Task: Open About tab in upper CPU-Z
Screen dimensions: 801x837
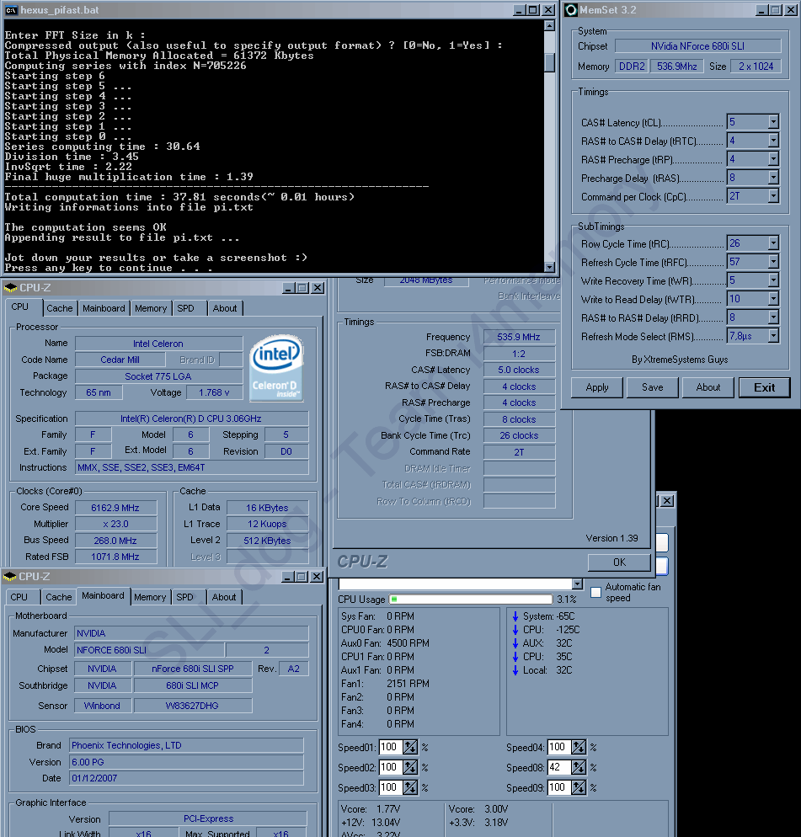Action: pyautogui.click(x=225, y=308)
